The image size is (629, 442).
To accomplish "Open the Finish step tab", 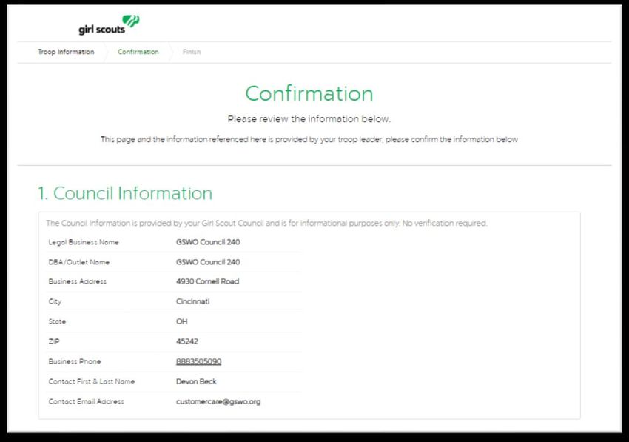I will (x=192, y=52).
